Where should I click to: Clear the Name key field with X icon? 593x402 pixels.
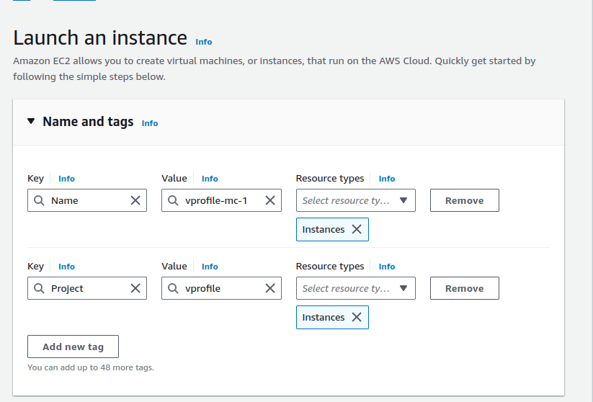pos(135,200)
